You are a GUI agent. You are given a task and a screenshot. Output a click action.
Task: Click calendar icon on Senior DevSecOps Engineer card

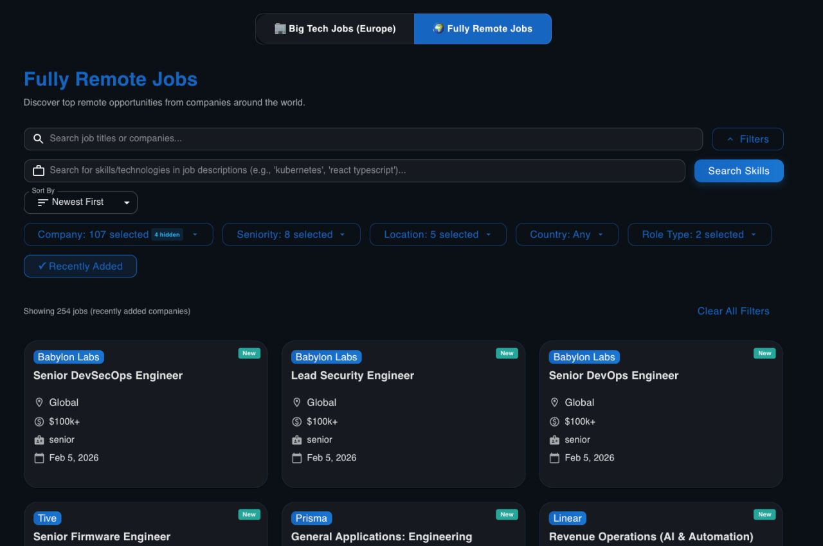pos(39,458)
